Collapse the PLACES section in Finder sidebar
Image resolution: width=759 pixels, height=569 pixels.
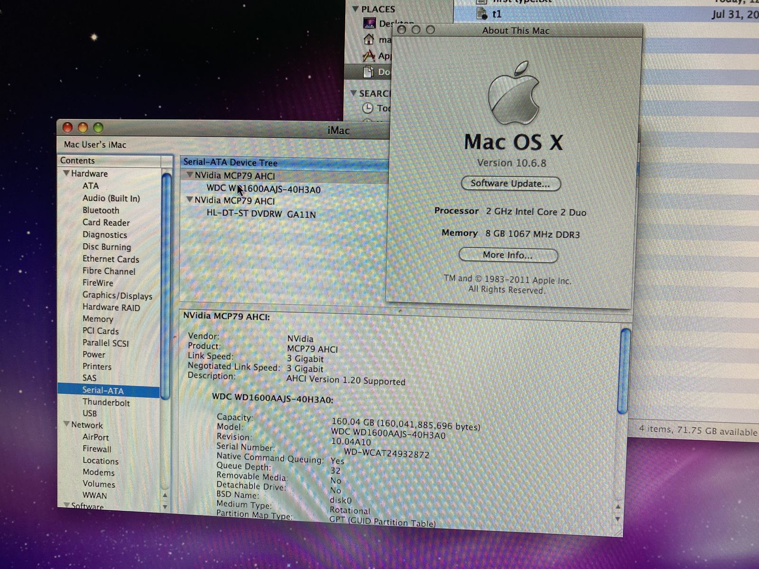coord(355,9)
